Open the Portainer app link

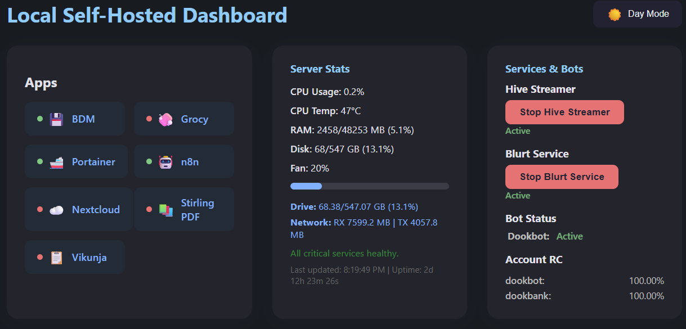(x=93, y=162)
